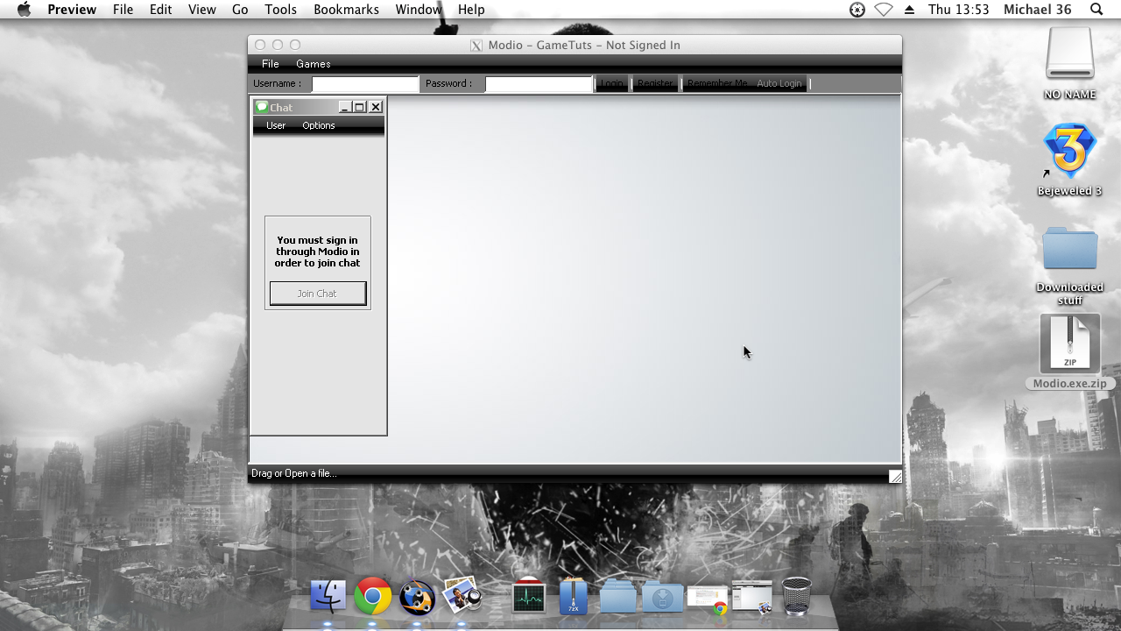Image resolution: width=1121 pixels, height=631 pixels.
Task: Click the Login button
Action: point(612,83)
